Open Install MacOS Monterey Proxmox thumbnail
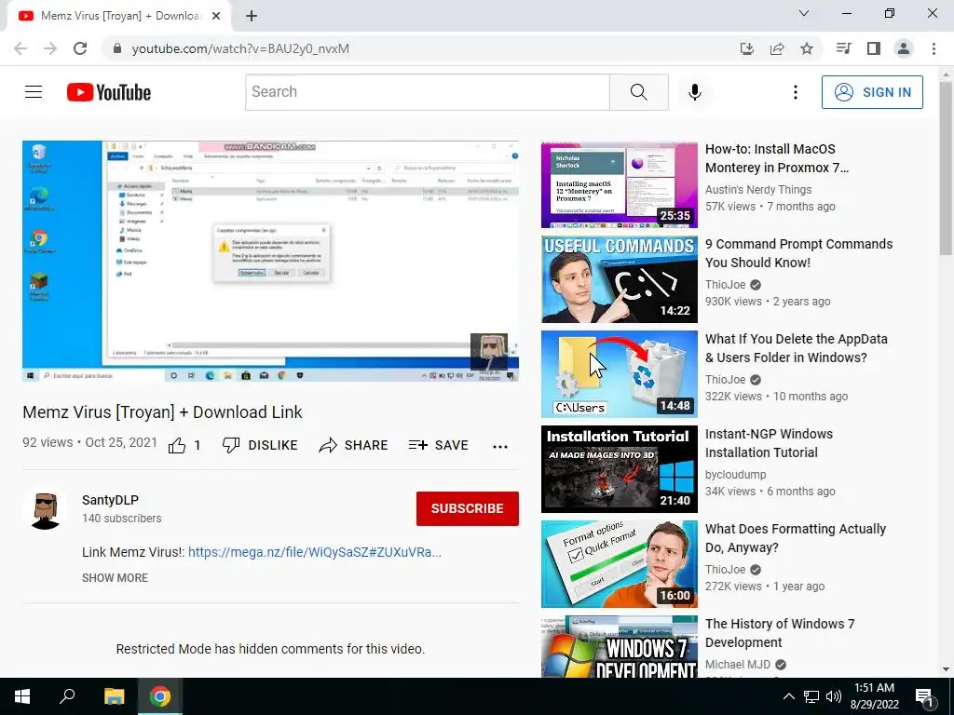This screenshot has height=715, width=954. tap(620, 185)
